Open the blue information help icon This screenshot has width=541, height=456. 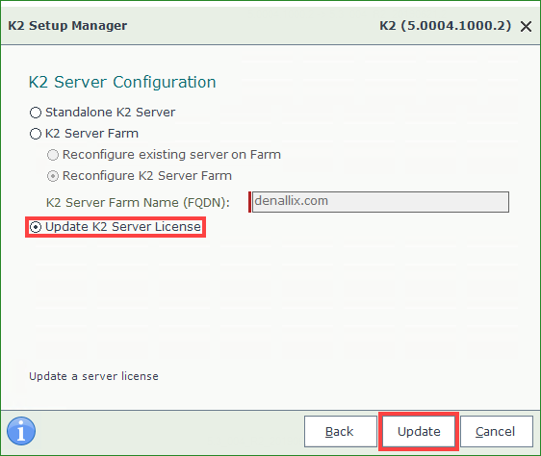point(21,431)
